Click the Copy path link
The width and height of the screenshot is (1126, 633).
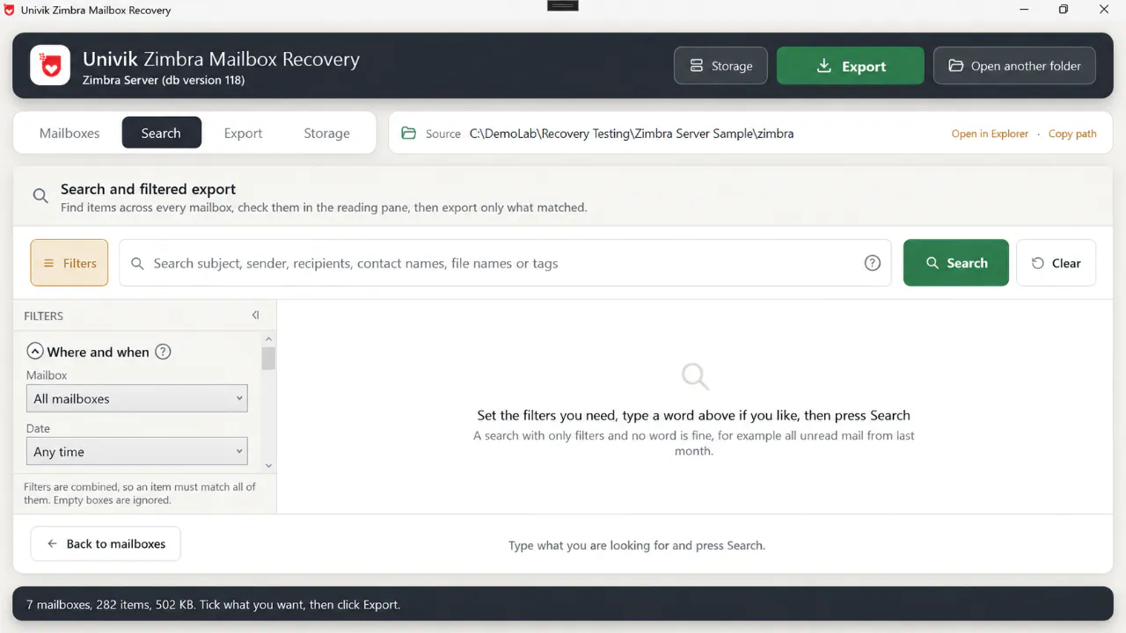1072,134
